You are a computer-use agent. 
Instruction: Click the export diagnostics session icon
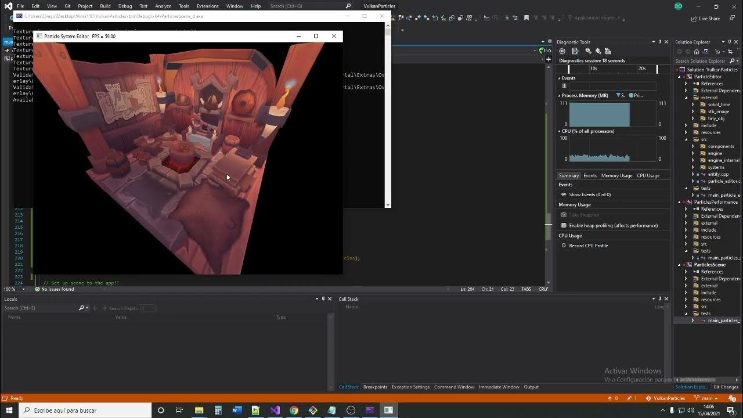(575, 51)
